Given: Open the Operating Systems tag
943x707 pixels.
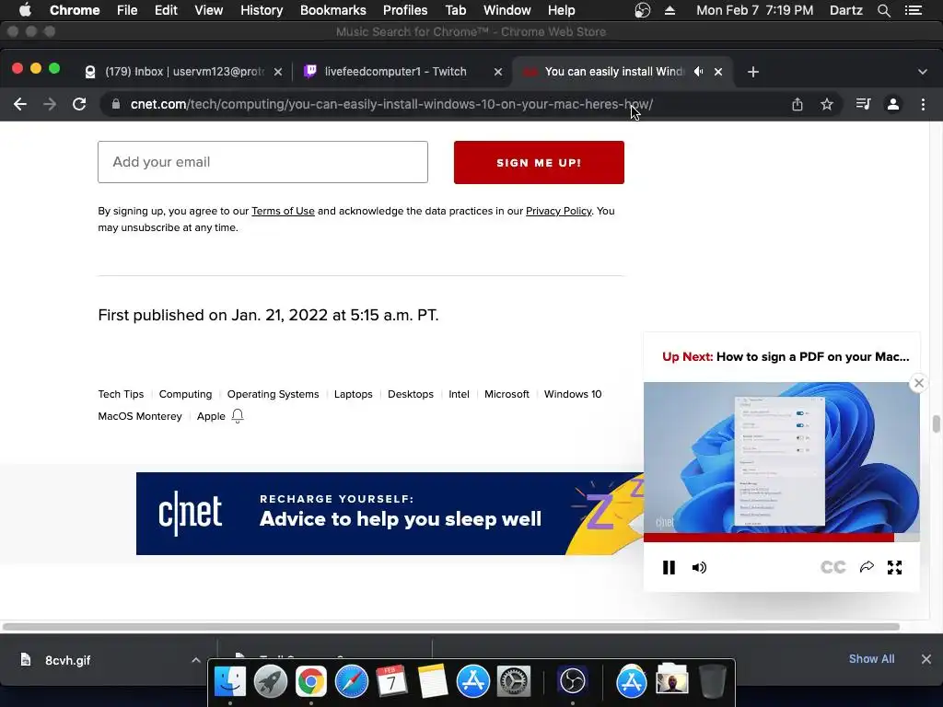Looking at the screenshot, I should [x=273, y=394].
